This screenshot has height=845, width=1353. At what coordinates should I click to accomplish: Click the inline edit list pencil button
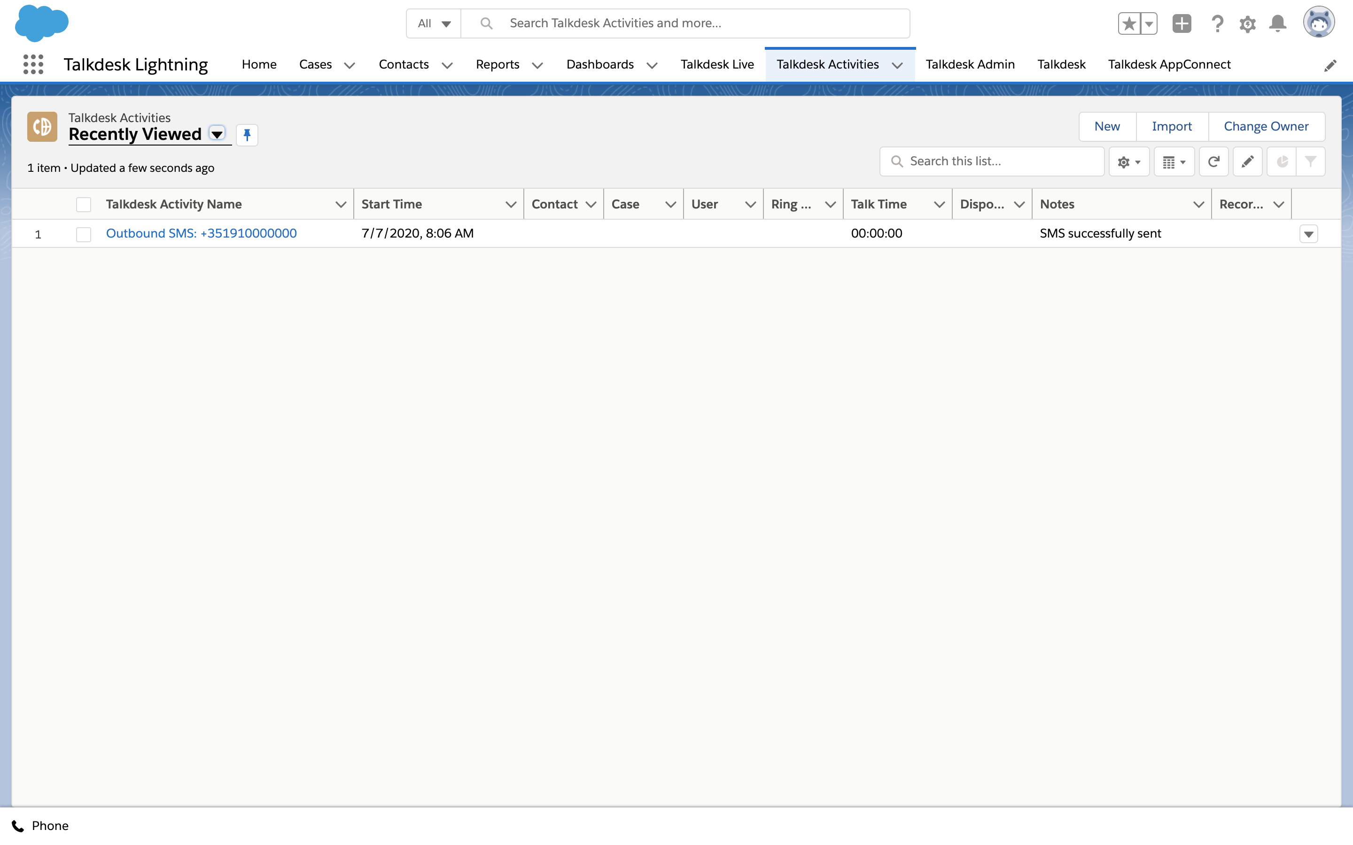click(x=1247, y=161)
